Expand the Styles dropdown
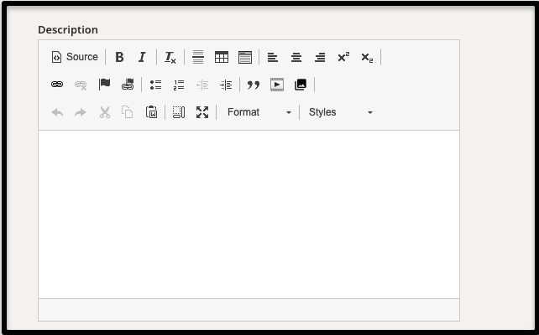The width and height of the screenshot is (539, 335). pos(340,112)
